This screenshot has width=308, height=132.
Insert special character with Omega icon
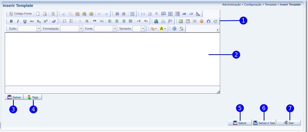pyautogui.click(x=208, y=21)
